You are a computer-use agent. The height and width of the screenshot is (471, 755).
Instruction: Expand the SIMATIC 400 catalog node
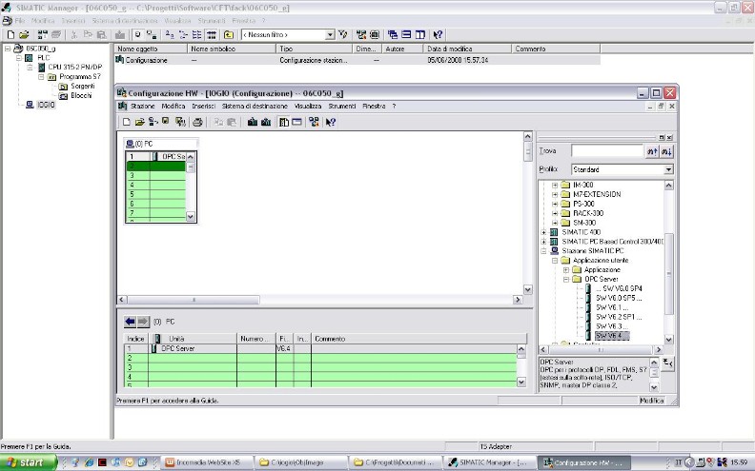(543, 232)
